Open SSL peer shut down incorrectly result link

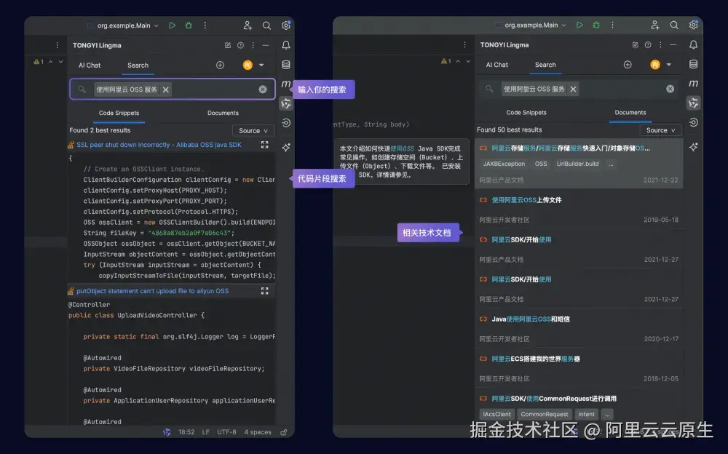tap(159, 145)
